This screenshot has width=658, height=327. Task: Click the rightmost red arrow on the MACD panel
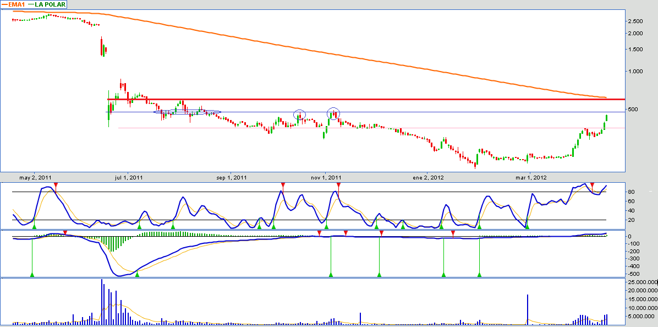453,233
